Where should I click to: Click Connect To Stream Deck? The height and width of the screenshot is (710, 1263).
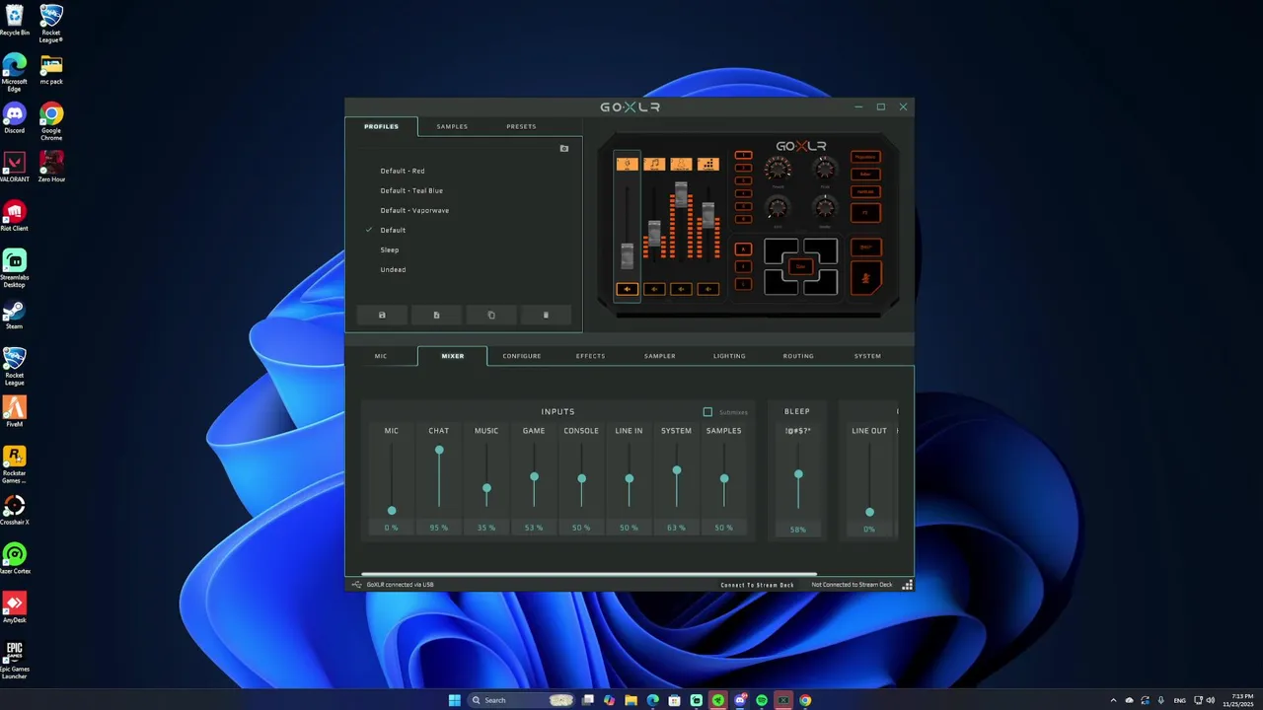point(757,585)
